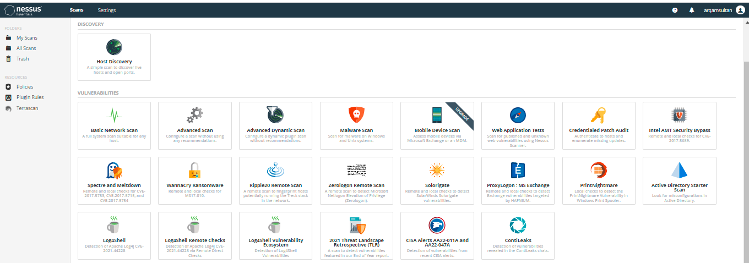View notifications via the bell icon

coord(692,10)
